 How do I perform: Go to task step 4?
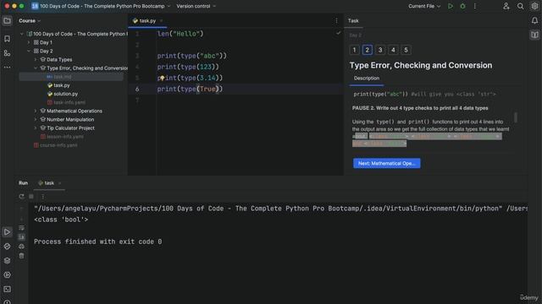coord(393,50)
